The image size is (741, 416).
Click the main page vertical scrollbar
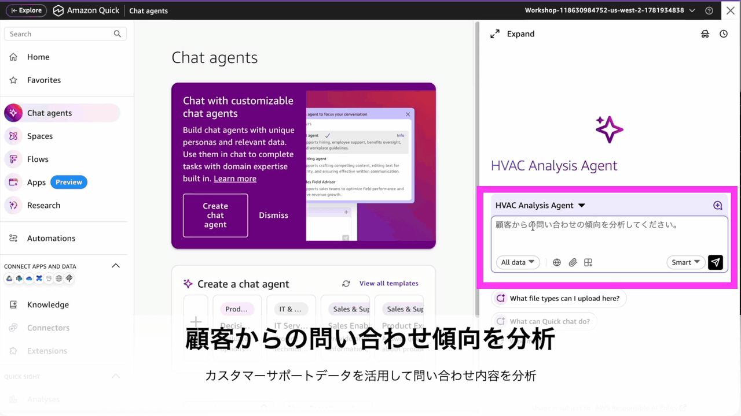[x=477, y=168]
